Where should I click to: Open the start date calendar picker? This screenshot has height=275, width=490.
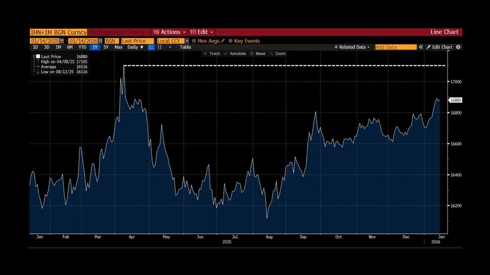pyautogui.click(x=62, y=41)
